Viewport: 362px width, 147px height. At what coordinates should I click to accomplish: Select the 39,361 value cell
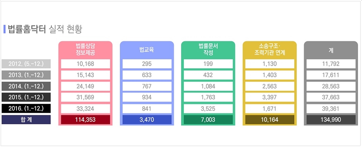(x=331, y=108)
